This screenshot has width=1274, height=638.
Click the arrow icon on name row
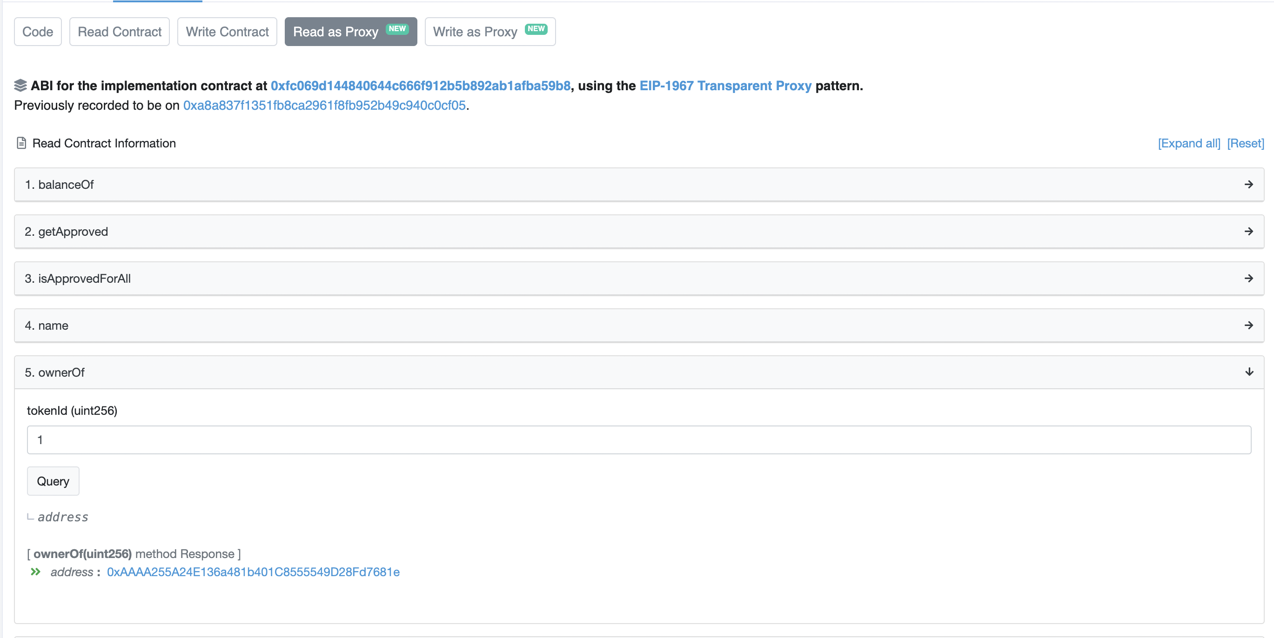(1249, 325)
